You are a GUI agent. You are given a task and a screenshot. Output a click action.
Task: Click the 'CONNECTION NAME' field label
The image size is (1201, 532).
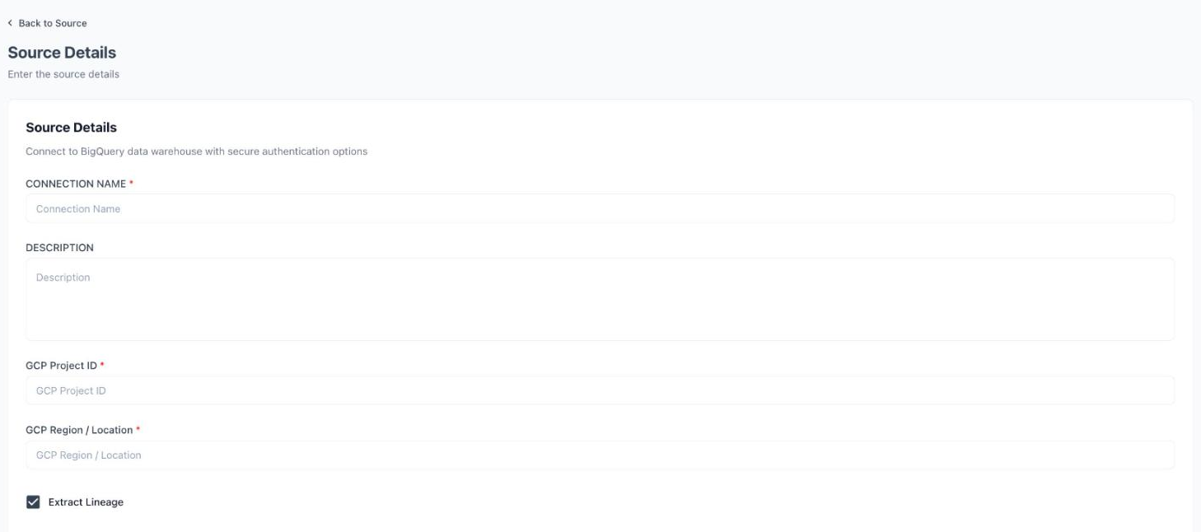point(76,184)
